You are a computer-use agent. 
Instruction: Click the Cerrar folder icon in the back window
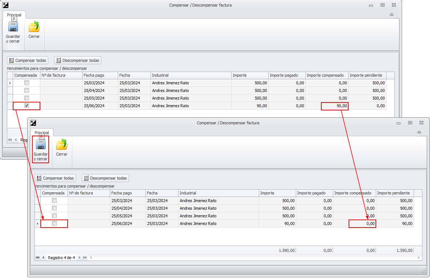pos(34,27)
